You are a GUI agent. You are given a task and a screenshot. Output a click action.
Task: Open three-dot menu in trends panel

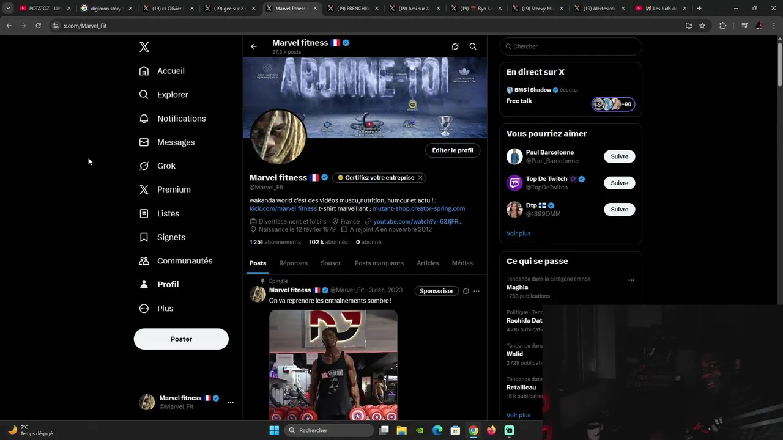tap(631, 280)
